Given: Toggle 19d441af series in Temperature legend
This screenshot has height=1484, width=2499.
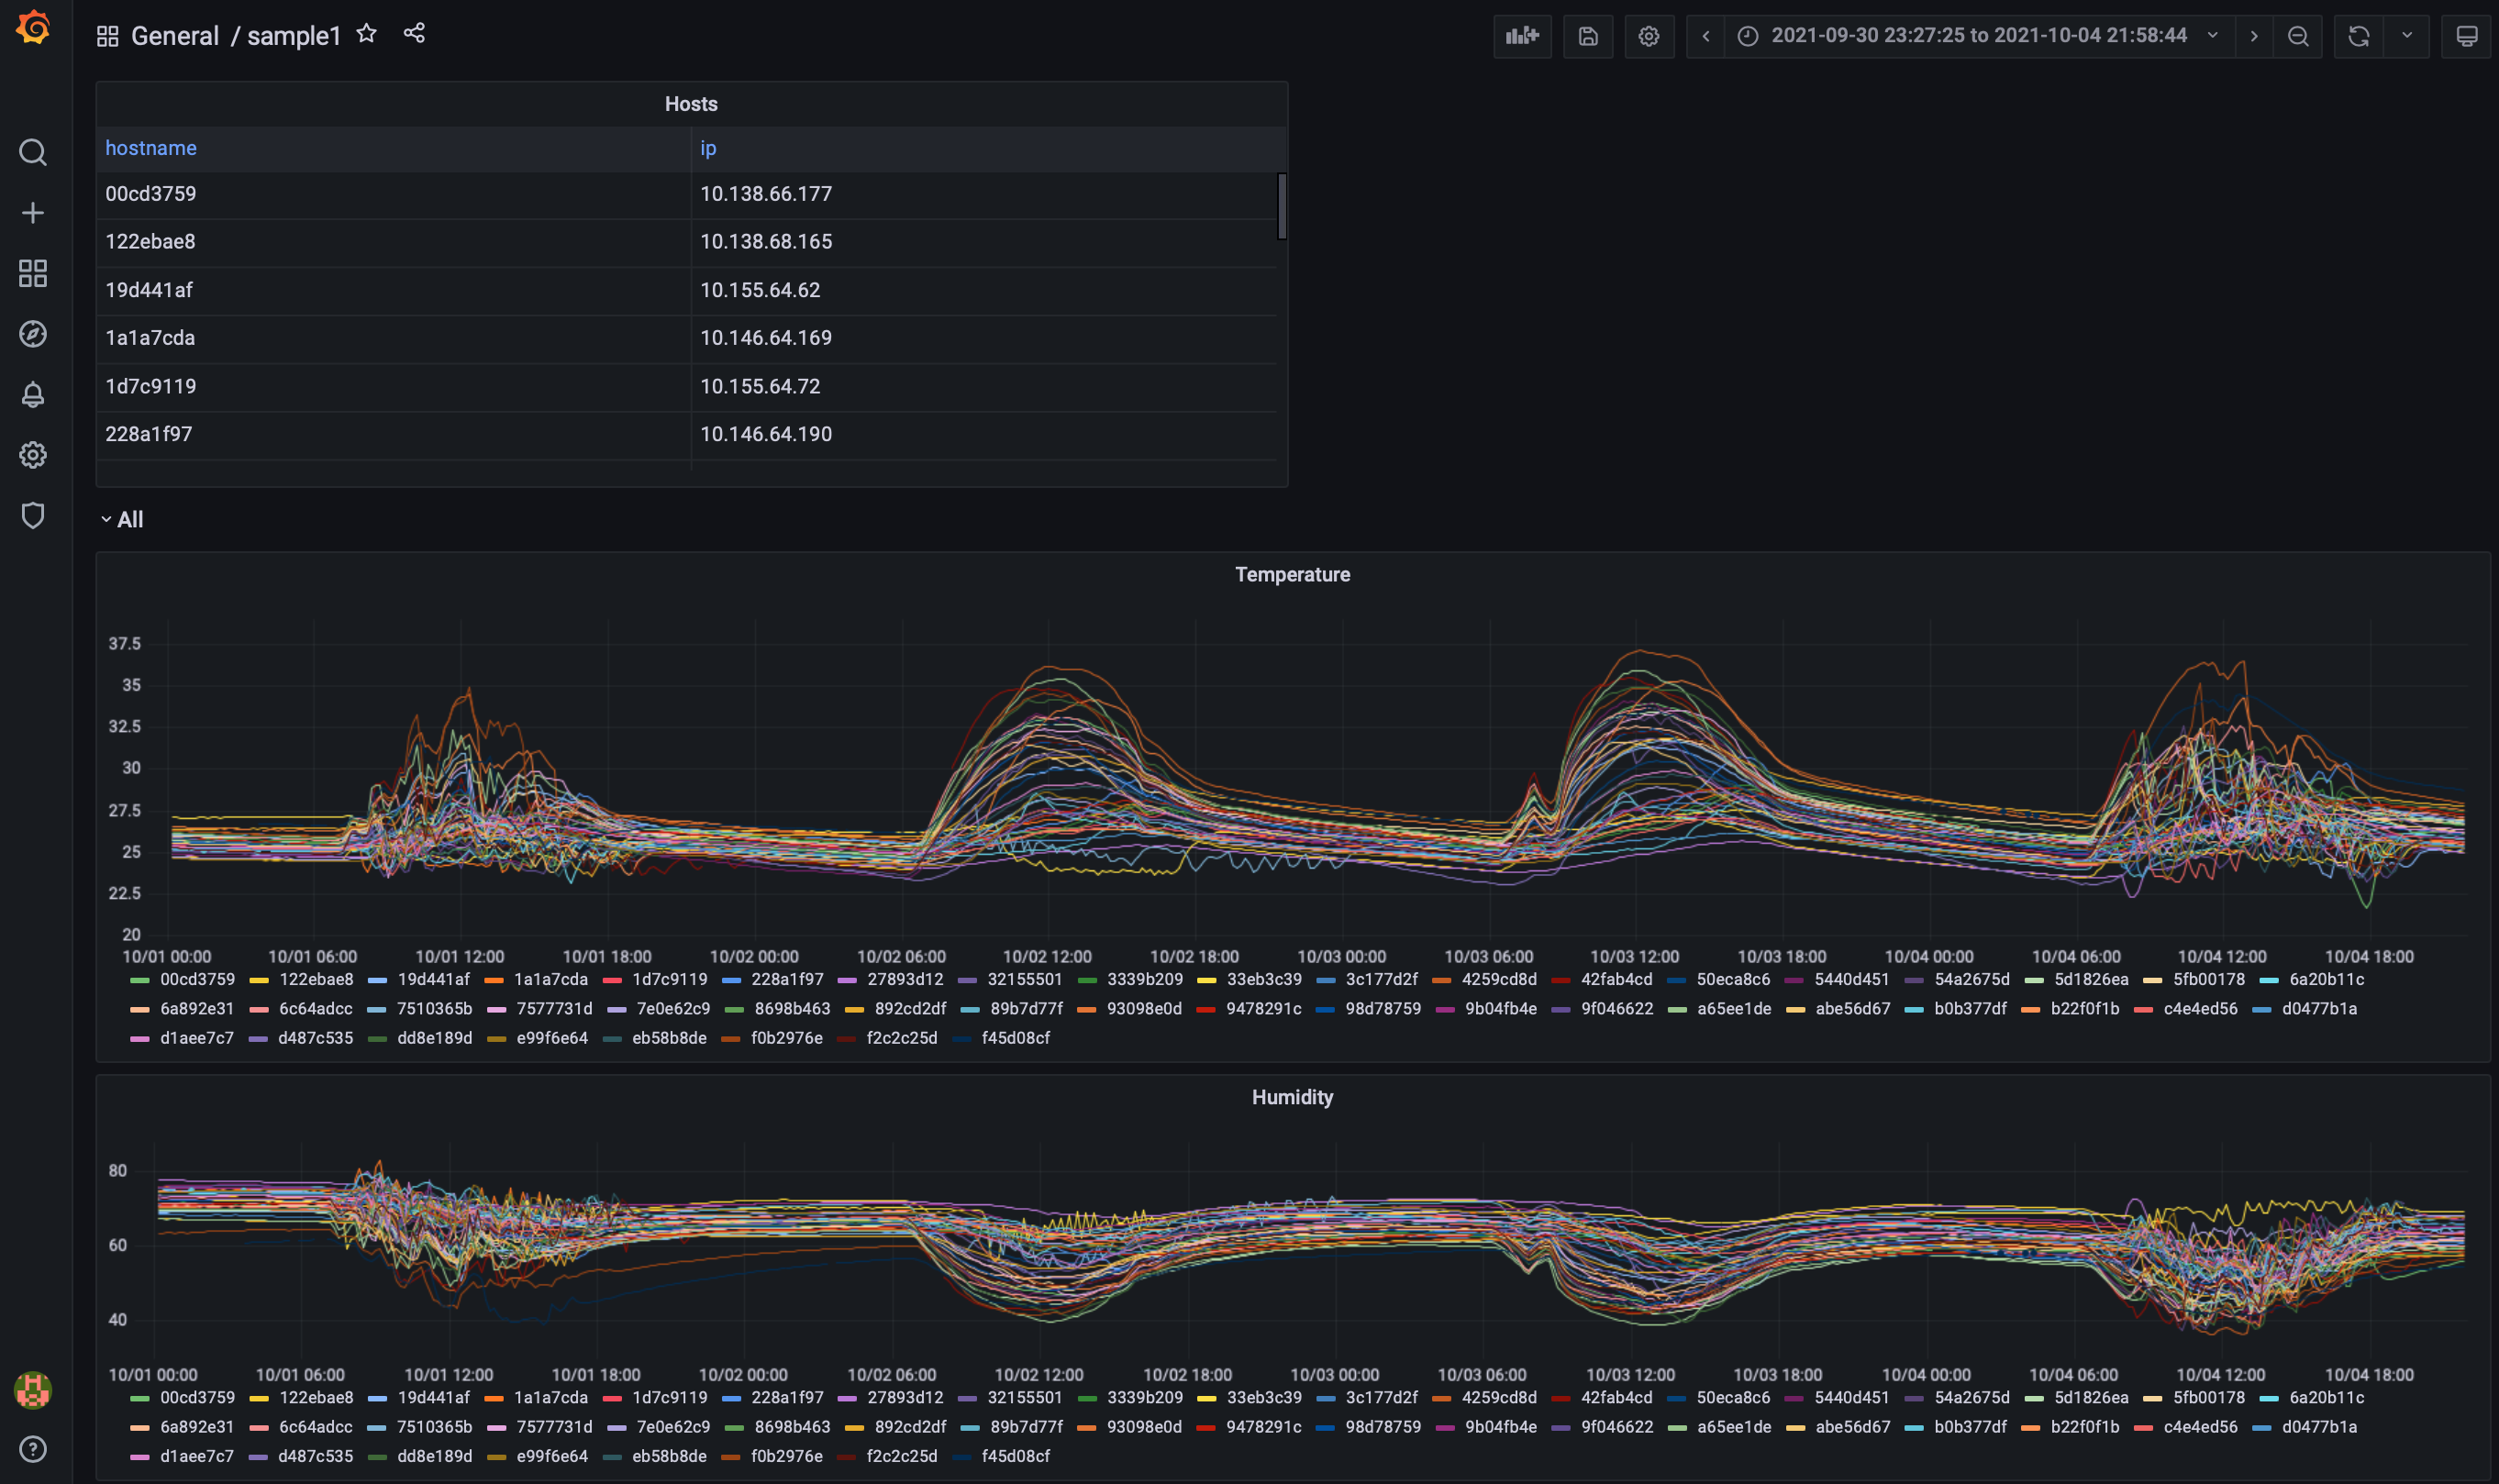Looking at the screenshot, I should pyautogui.click(x=433, y=980).
